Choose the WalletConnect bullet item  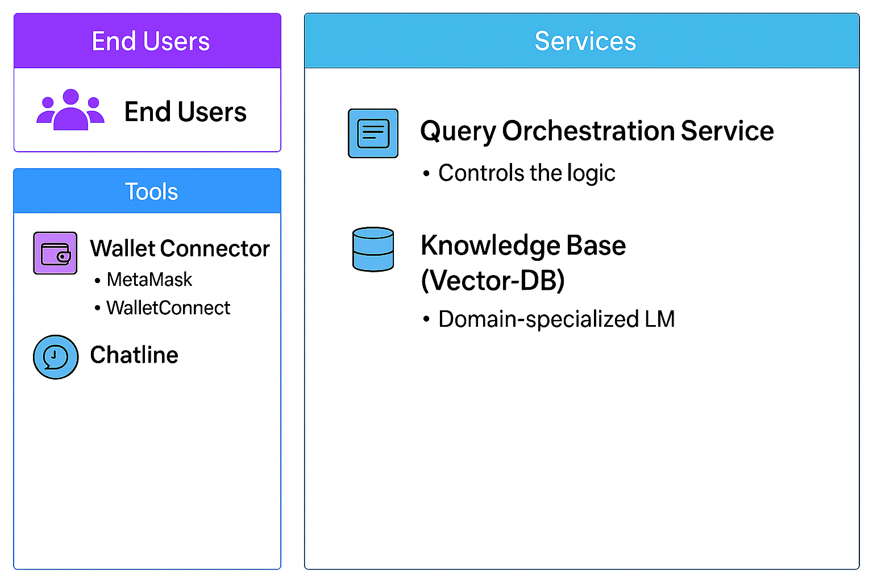click(168, 308)
